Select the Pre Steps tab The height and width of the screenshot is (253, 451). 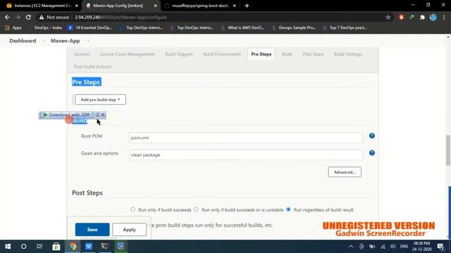261,54
